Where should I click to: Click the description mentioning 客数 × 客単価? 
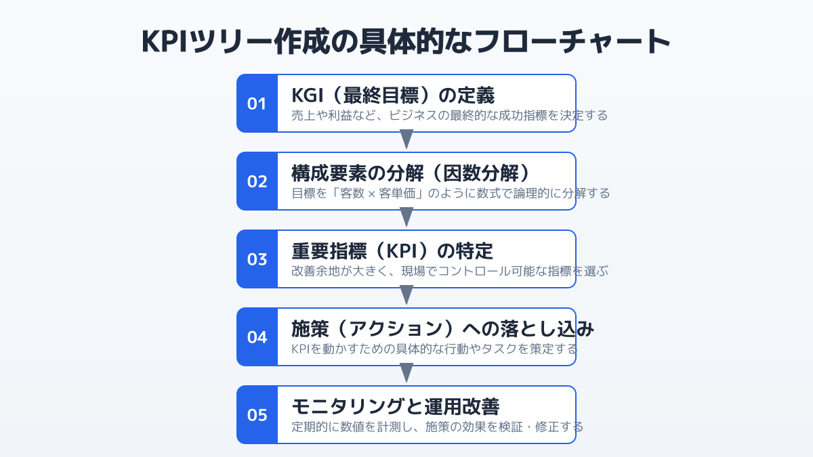451,193
